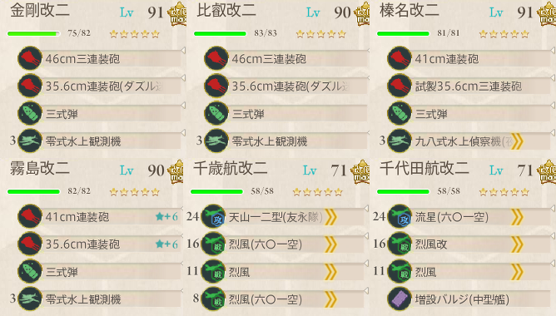Click the lvl max badge beside 金剛改二
556x316 pixels.
point(177,13)
